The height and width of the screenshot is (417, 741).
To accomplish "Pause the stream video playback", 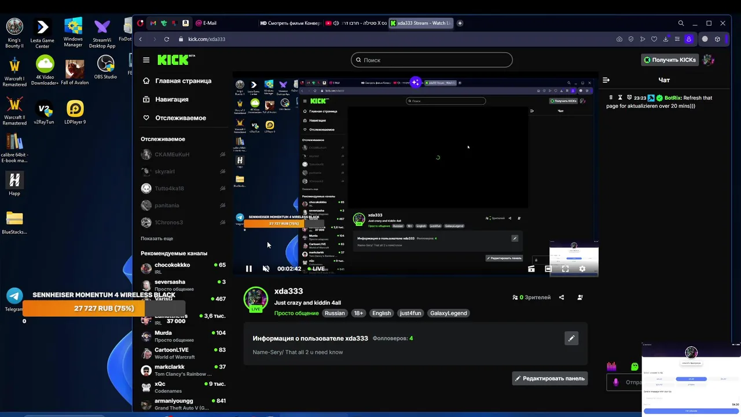I will tap(249, 269).
